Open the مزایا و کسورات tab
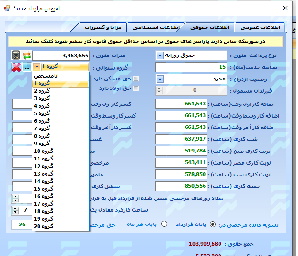298x256 pixels. point(105,27)
